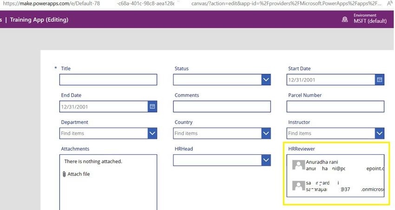395x210 pixels.
Task: Click the Instructor label
Action: pos(299,122)
